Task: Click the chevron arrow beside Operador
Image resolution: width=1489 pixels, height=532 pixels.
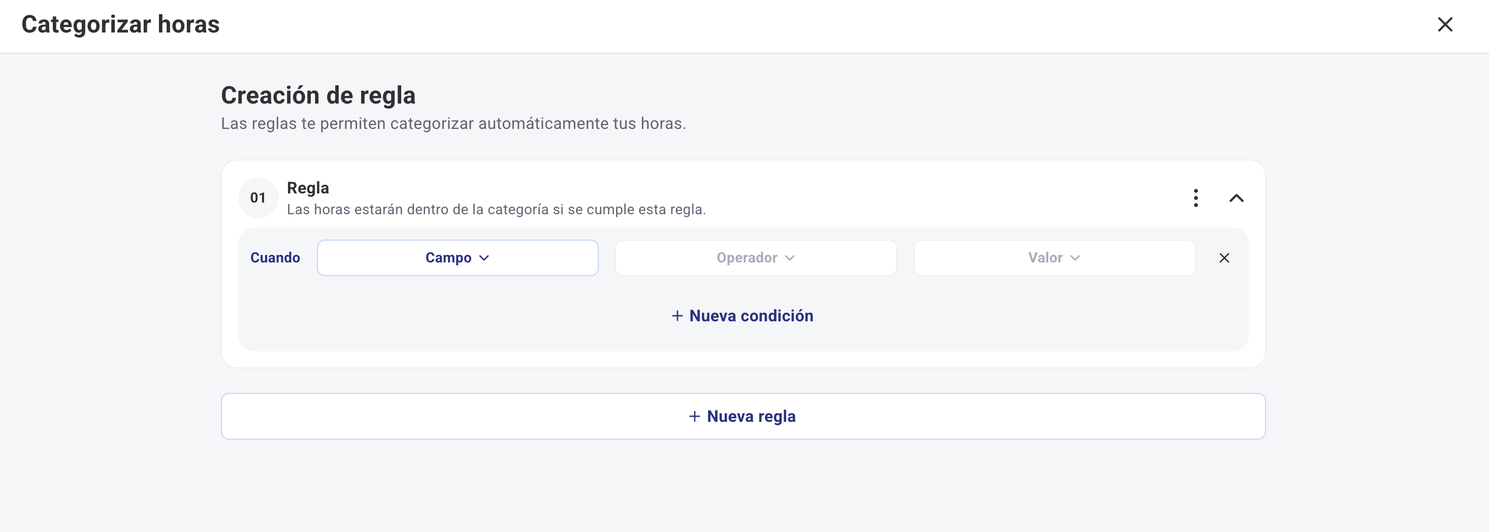Action: pos(790,258)
